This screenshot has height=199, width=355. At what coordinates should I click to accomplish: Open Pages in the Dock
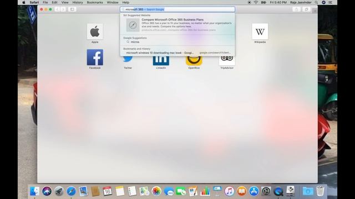(193, 191)
